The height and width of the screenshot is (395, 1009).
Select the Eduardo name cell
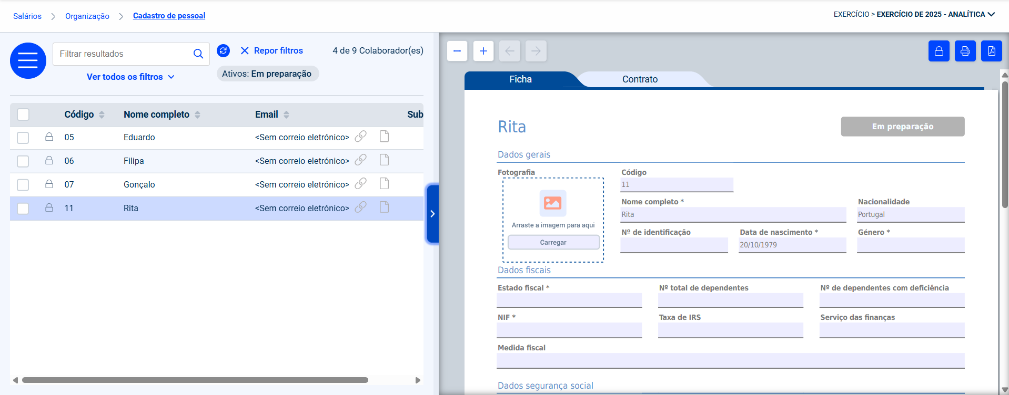click(x=139, y=137)
